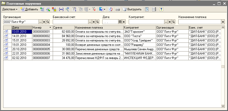
Task: Click the Добавить button in the toolbar
Action: click(29, 9)
